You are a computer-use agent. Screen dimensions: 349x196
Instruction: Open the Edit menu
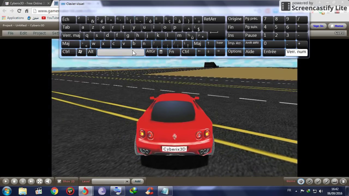(23, 33)
